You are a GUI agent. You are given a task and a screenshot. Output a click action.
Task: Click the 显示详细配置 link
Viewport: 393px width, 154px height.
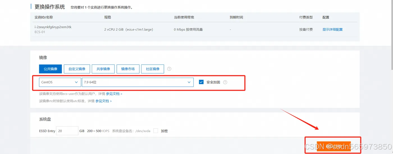tap(332, 29)
